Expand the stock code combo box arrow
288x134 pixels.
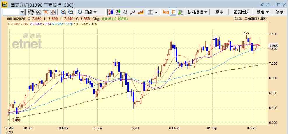coord(22,12)
